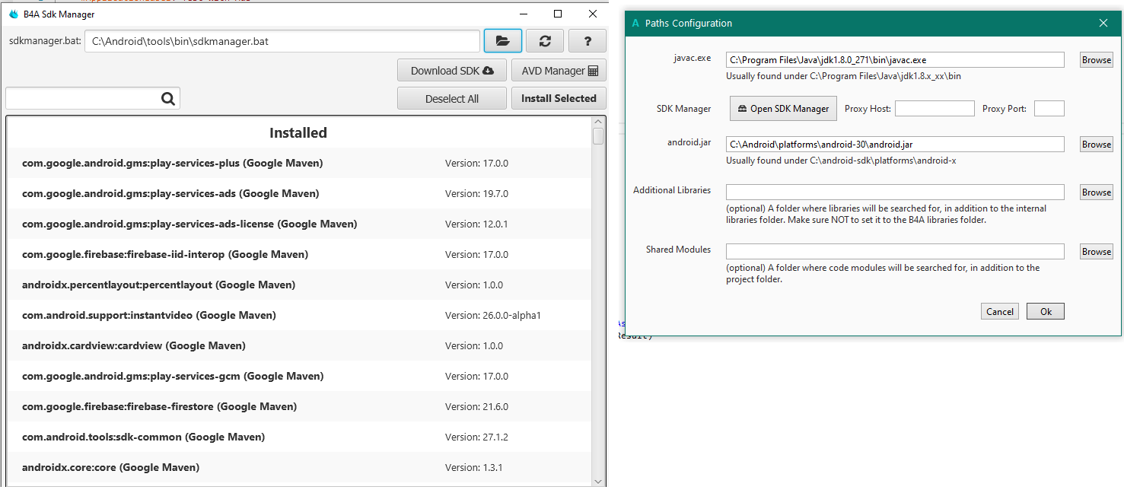Browse for Additional Libraries folder

pos(1097,192)
